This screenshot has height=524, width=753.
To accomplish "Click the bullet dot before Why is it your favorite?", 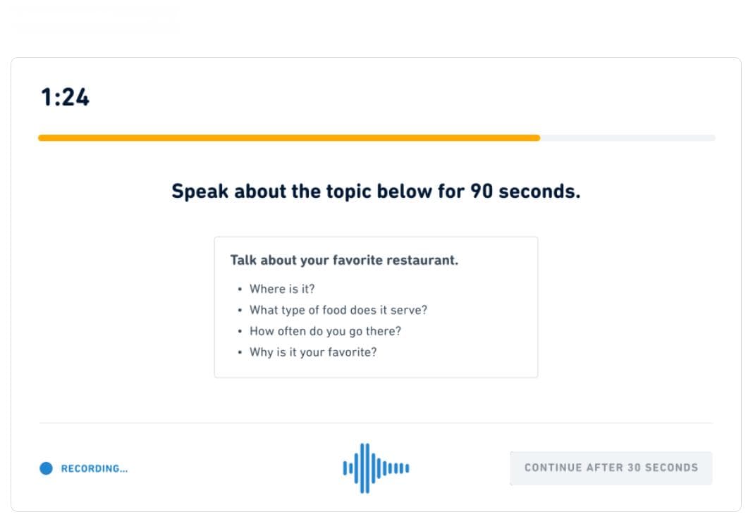I will click(x=240, y=353).
